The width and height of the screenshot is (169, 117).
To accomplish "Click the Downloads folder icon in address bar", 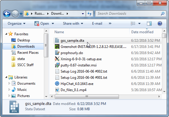I will [x=26, y=14].
